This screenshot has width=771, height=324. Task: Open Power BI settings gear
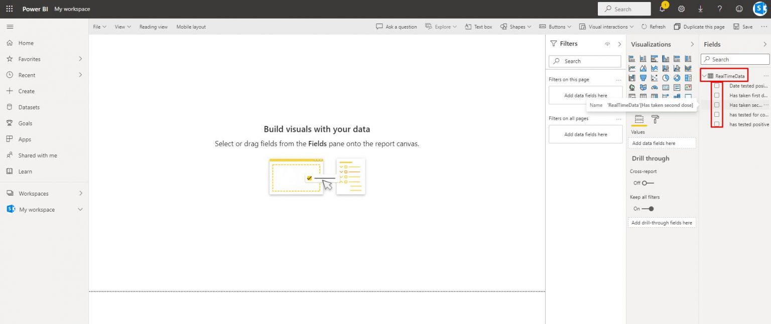(681, 9)
